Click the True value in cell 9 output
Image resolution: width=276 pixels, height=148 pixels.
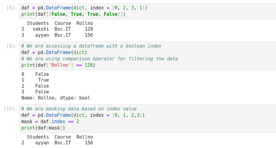pos(43,80)
